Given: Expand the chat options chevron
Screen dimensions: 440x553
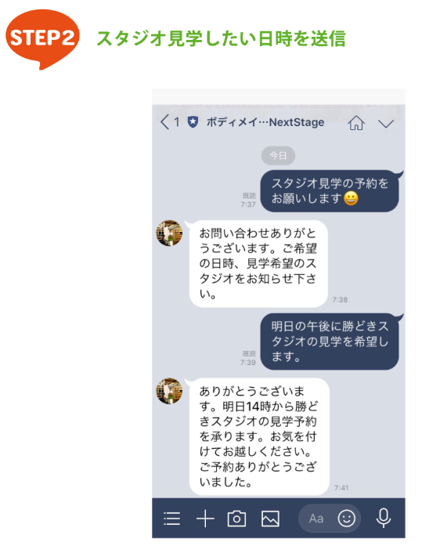Looking at the screenshot, I should click(x=386, y=124).
